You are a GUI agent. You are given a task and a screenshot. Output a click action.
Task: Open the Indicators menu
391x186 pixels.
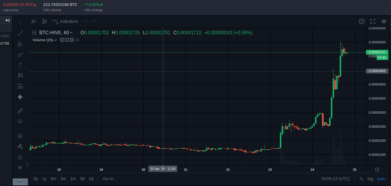pyautogui.click(x=65, y=21)
